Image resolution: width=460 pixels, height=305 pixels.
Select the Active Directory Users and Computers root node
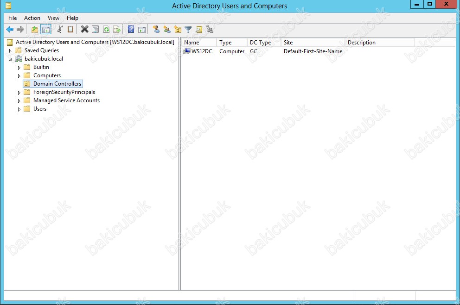[x=95, y=42]
